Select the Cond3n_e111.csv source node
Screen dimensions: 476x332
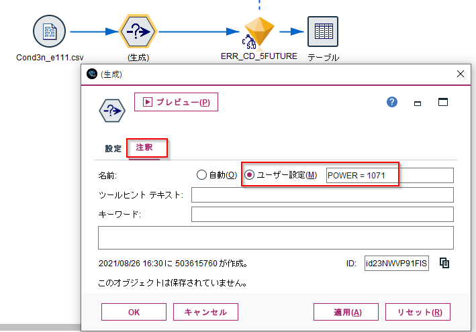(49, 32)
